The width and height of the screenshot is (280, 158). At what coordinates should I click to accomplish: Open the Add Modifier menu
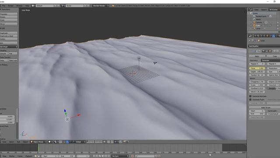point(264,46)
